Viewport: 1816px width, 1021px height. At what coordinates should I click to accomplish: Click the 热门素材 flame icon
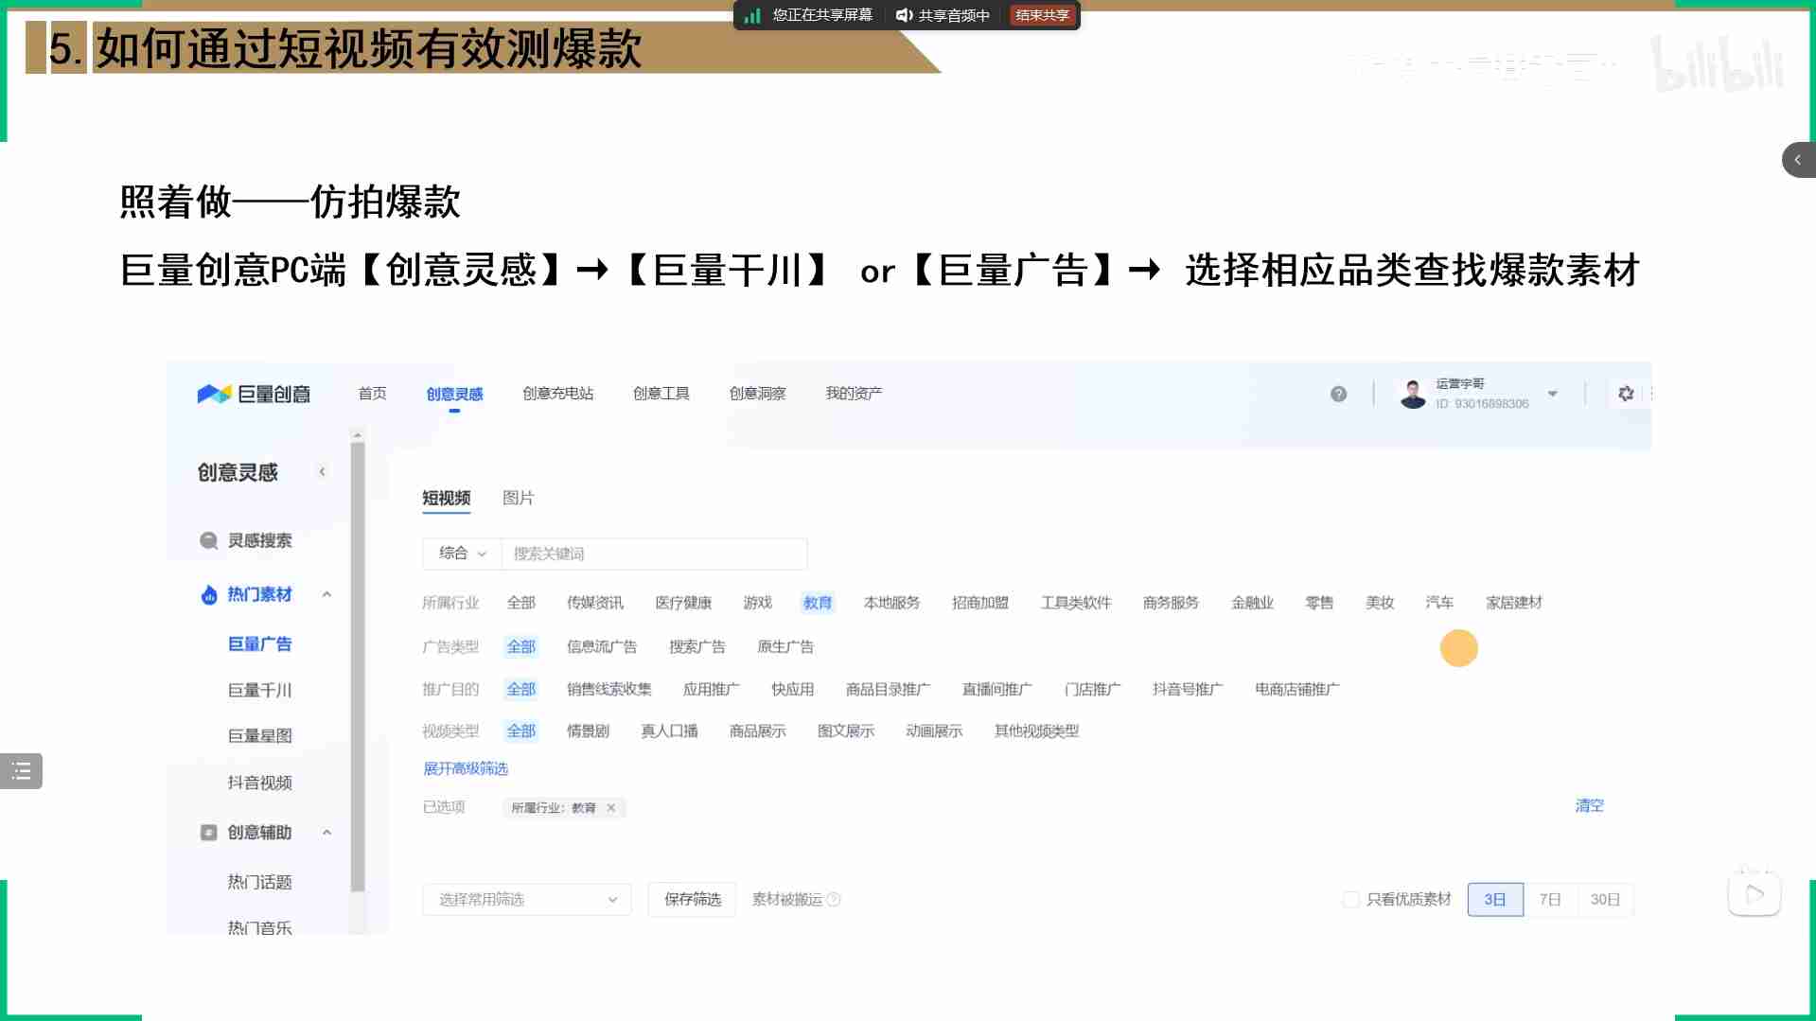(x=208, y=594)
